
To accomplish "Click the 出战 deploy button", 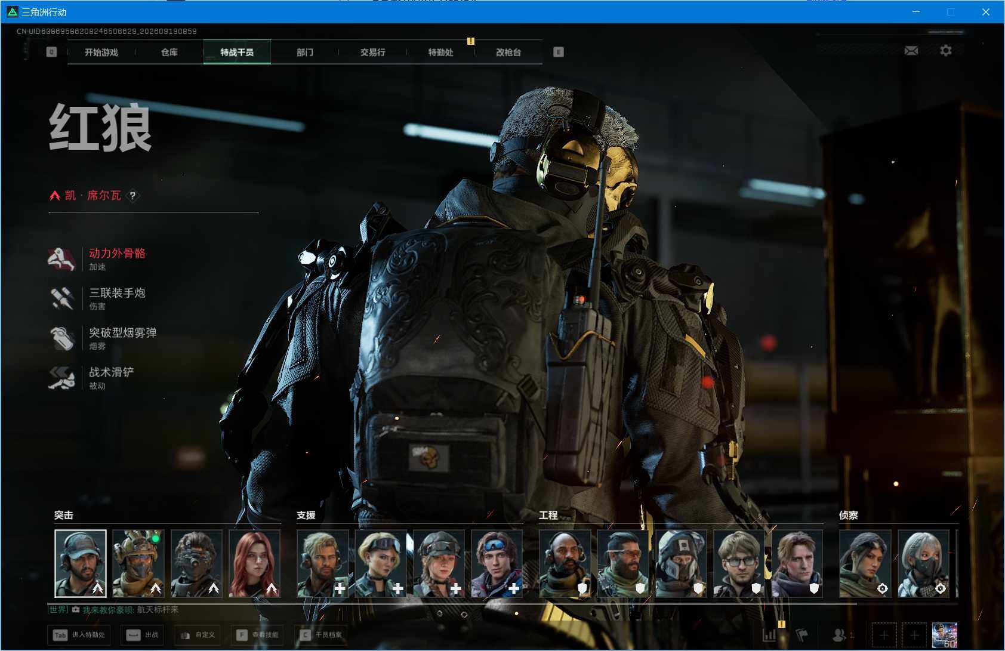I will point(143,635).
